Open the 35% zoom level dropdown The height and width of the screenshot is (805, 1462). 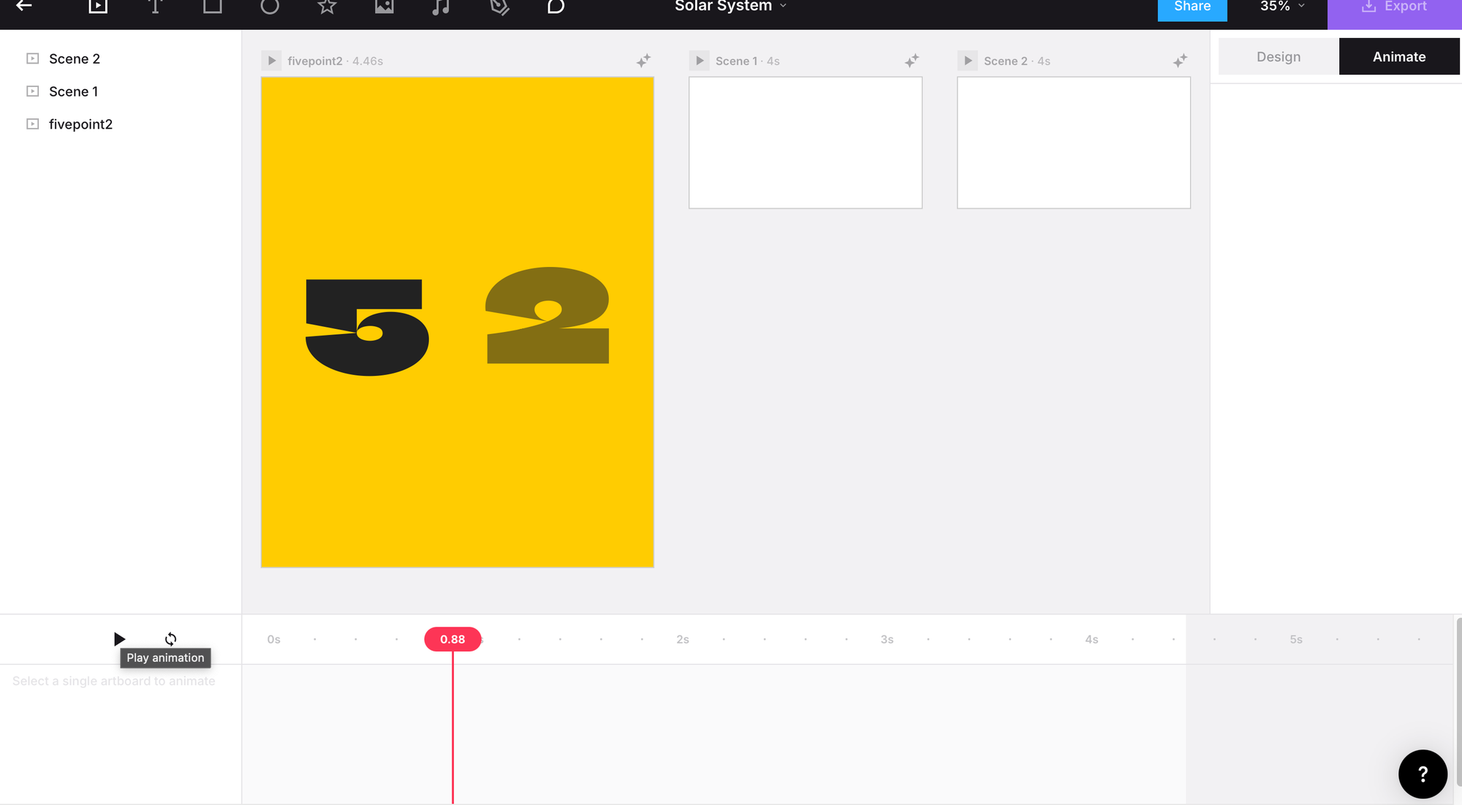pyautogui.click(x=1282, y=7)
